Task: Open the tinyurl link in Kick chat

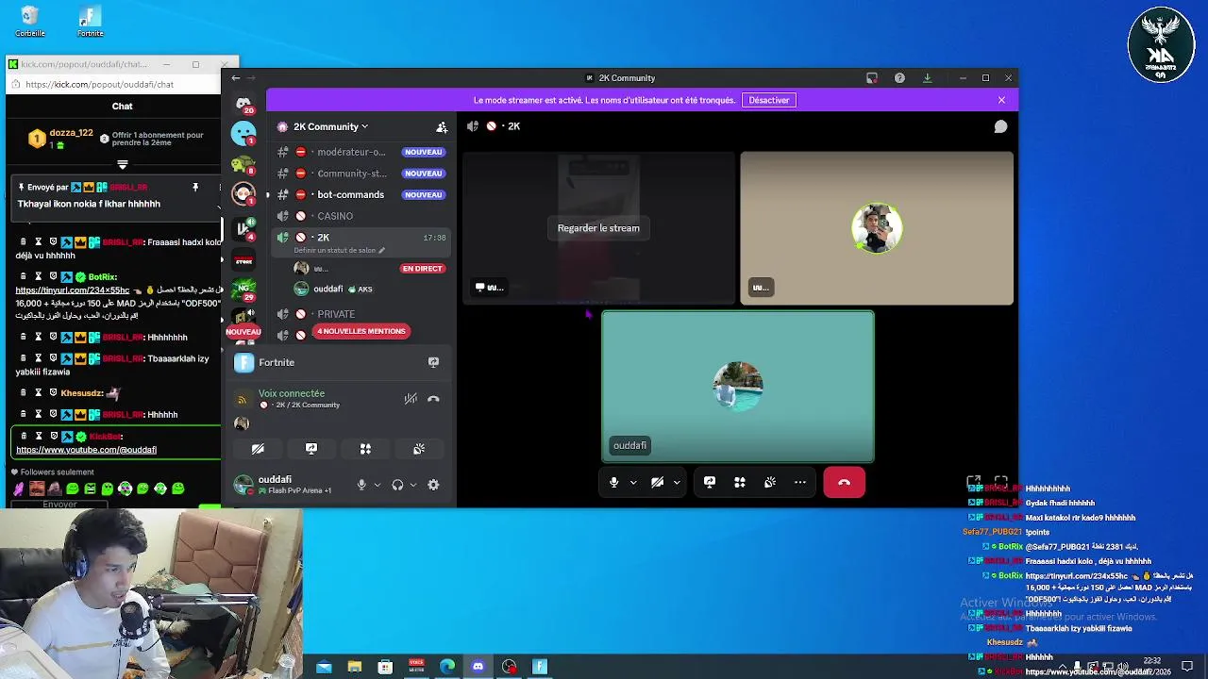Action: tap(73, 290)
